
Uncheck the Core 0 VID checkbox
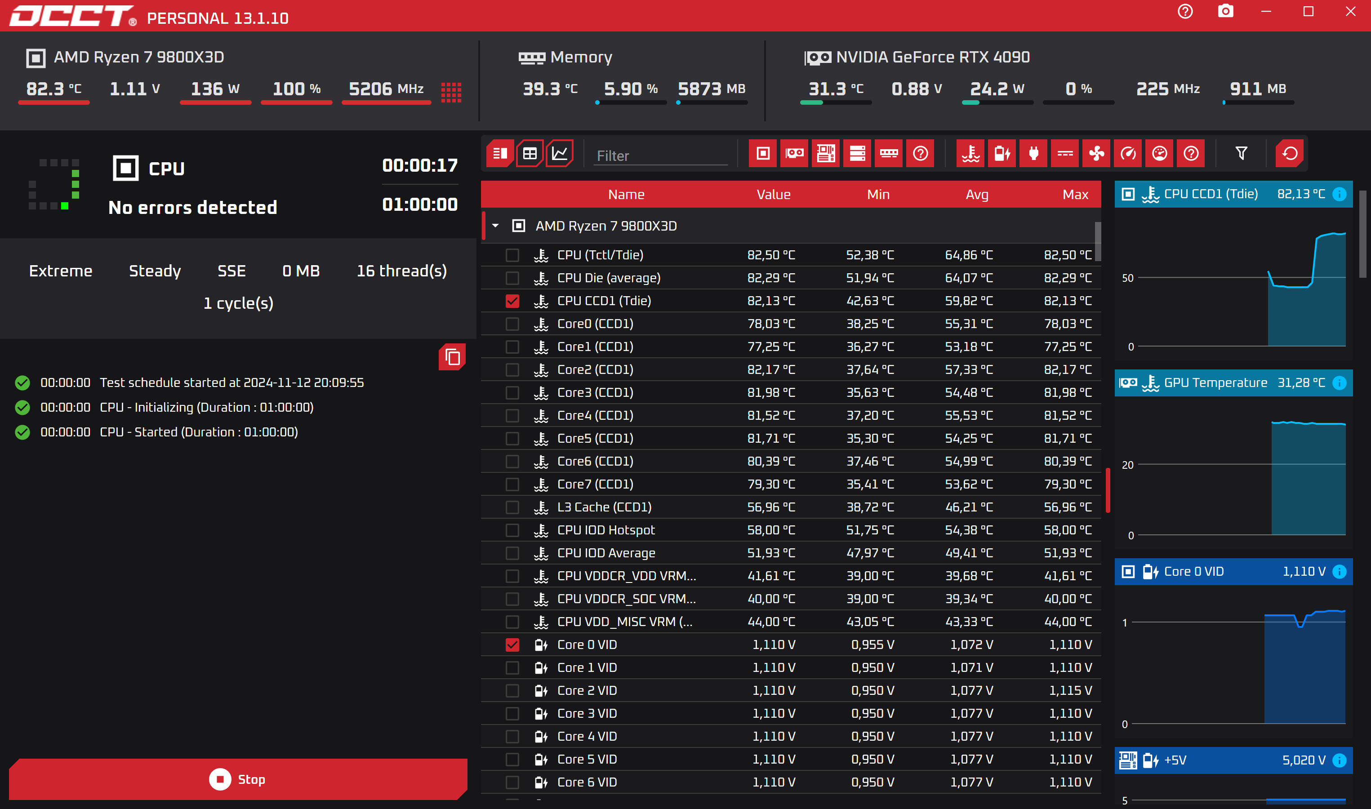coord(512,645)
